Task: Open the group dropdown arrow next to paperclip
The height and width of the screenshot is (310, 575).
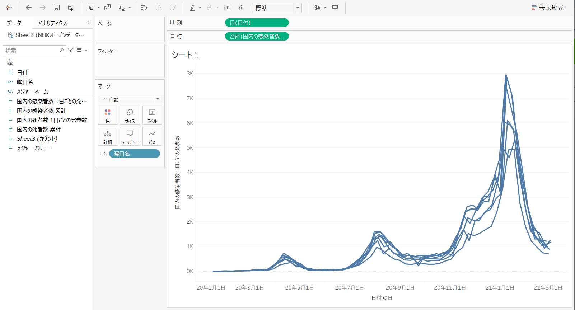Action: click(218, 8)
